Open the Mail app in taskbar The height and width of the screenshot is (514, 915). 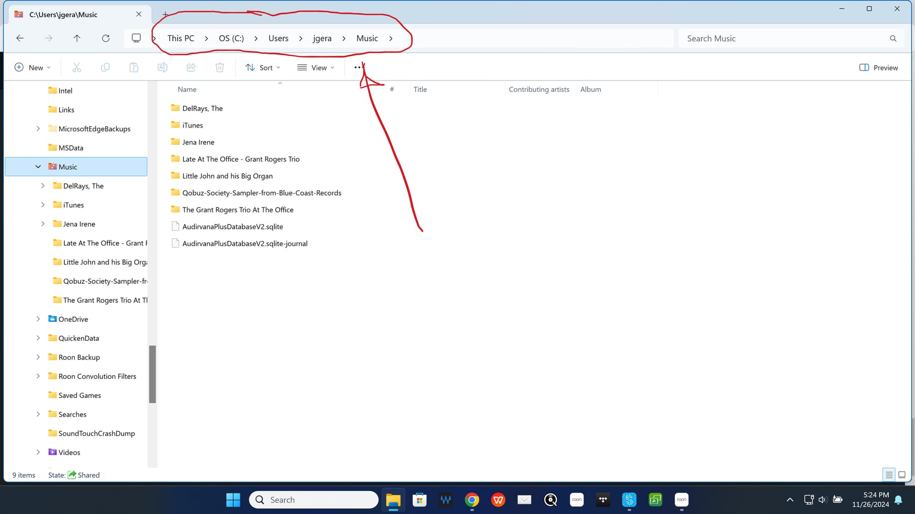[x=524, y=500]
